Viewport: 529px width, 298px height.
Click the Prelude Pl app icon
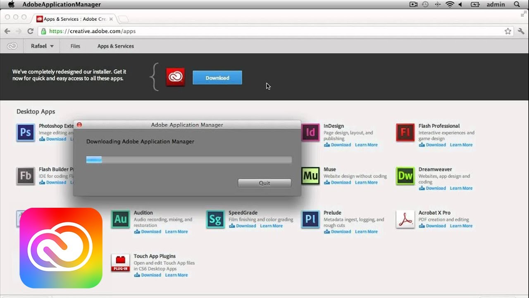[310, 219]
